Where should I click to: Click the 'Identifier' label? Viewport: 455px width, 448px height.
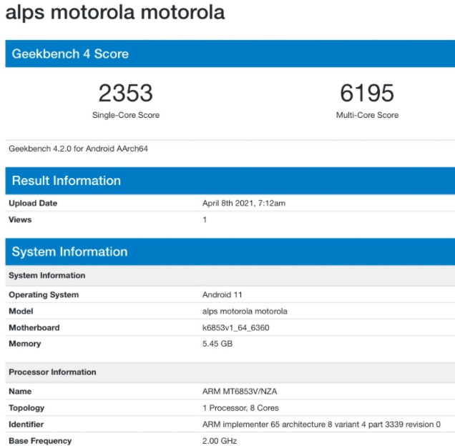pos(26,424)
